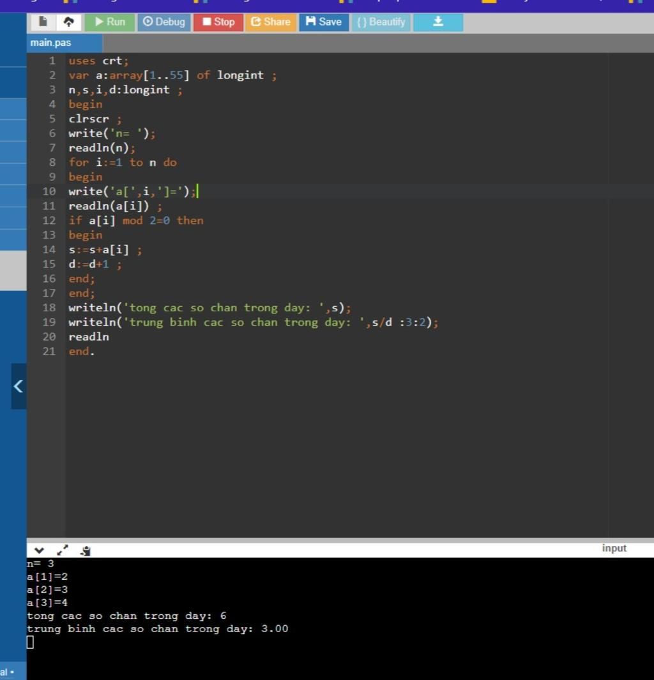Click the 'if a[i] mod 2=0 then' line
This screenshot has width=654, height=680.
[136, 220]
